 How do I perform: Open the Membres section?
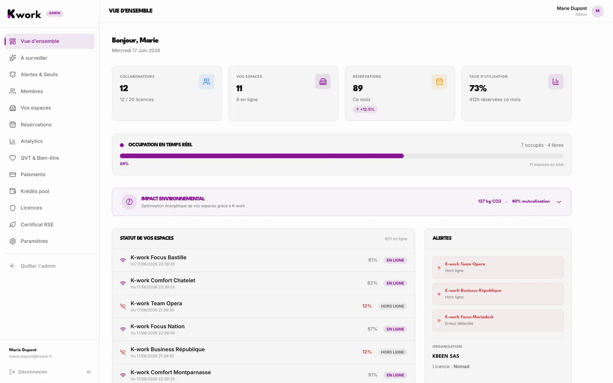[x=49, y=91]
